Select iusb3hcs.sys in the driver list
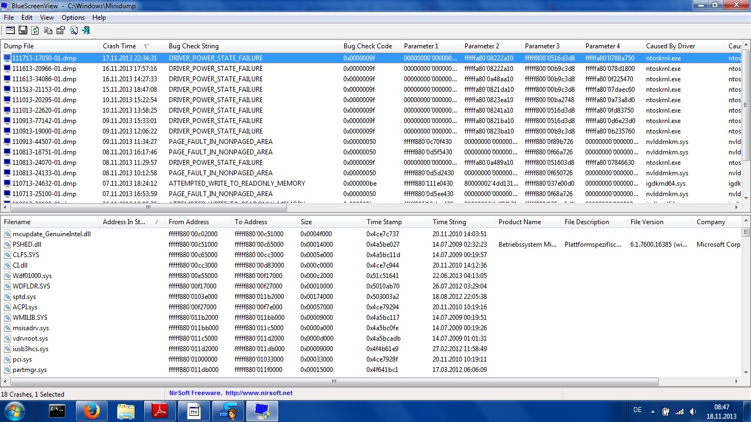Screen dimensions: 751x422 point(30,349)
